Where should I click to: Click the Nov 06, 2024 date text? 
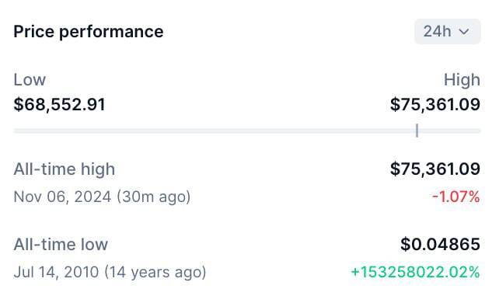(62, 197)
